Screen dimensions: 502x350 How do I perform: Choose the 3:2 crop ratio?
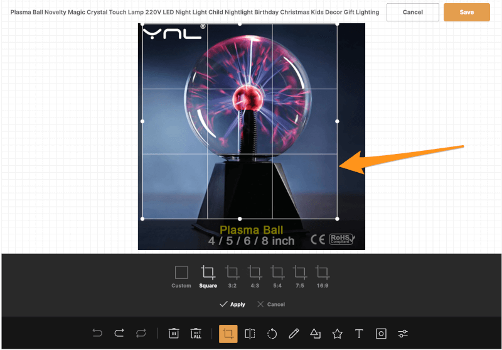point(232,277)
